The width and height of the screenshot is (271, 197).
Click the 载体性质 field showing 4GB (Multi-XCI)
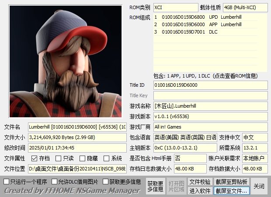(245, 7)
